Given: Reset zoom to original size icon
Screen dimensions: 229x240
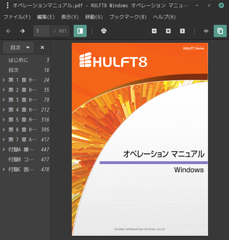Looking at the screenshot, I should [182, 31].
